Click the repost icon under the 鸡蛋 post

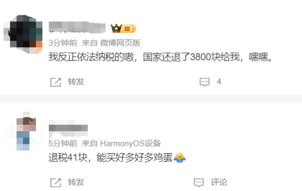point(56,182)
